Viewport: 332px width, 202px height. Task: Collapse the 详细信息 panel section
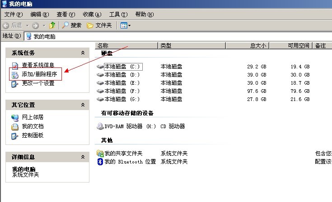tap(82, 157)
